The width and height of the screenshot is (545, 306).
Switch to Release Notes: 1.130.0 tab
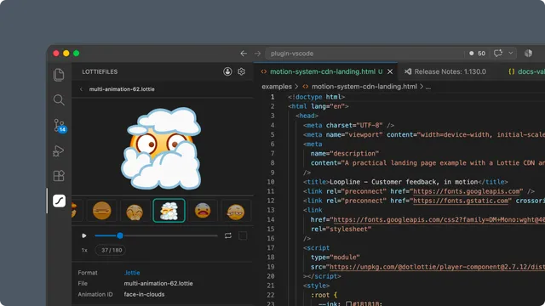[x=445, y=71]
